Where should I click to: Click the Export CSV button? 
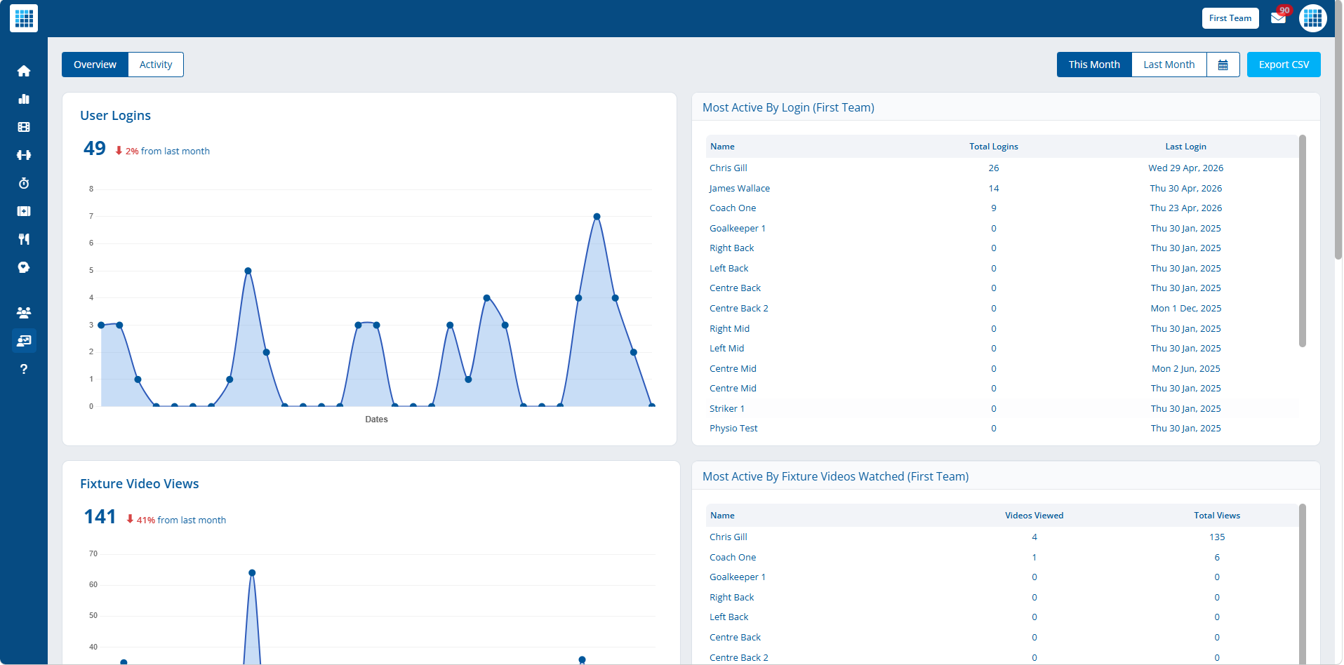[1284, 64]
